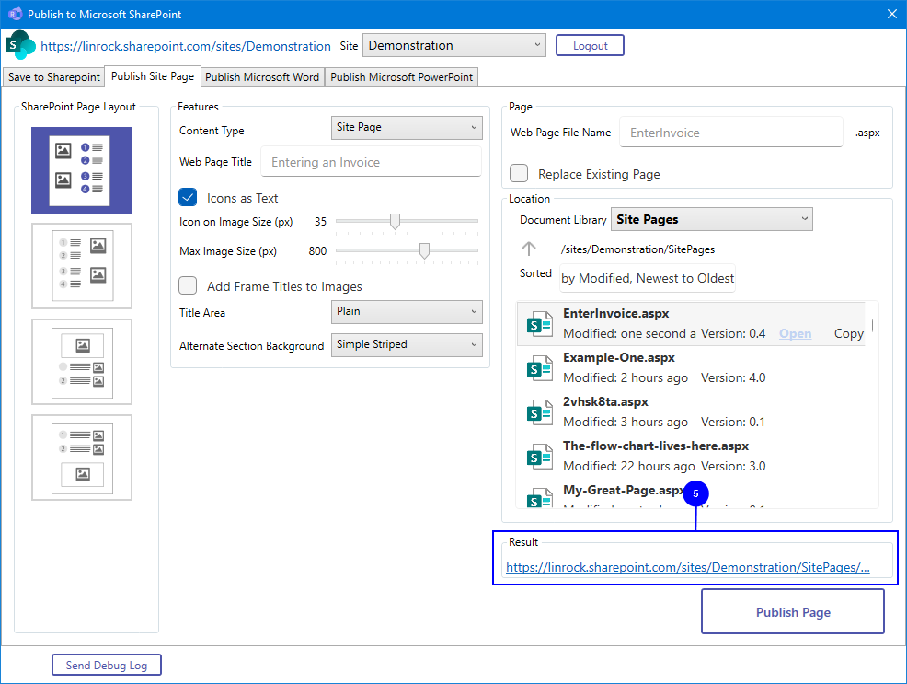The height and width of the screenshot is (684, 907).
Task: Click the EnterInvoice.aspx file icon
Action: [x=538, y=324]
